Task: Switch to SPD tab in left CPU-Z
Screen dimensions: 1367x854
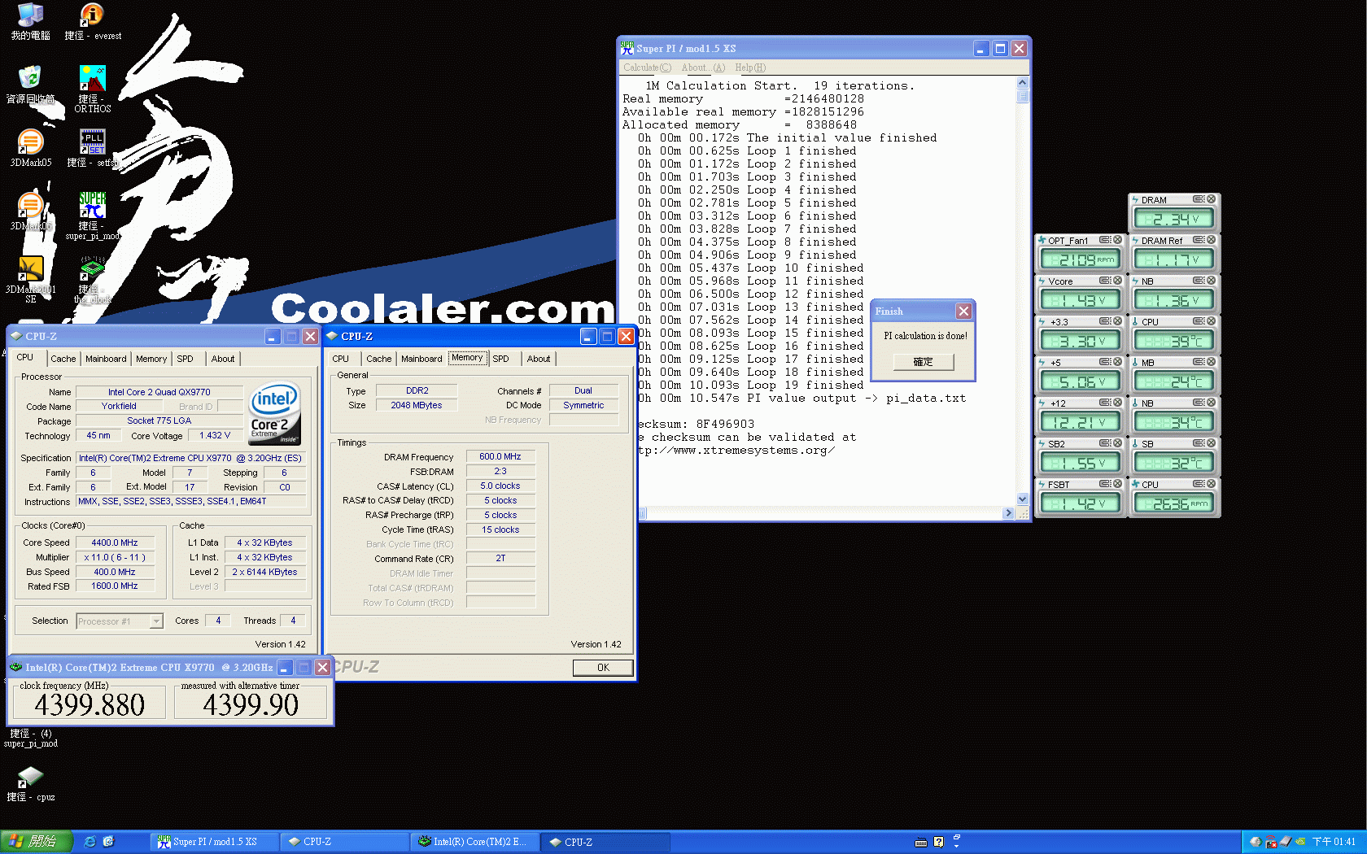Action: click(186, 359)
